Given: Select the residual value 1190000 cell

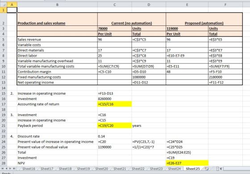Looking at the screenshot, I should [115, 147].
